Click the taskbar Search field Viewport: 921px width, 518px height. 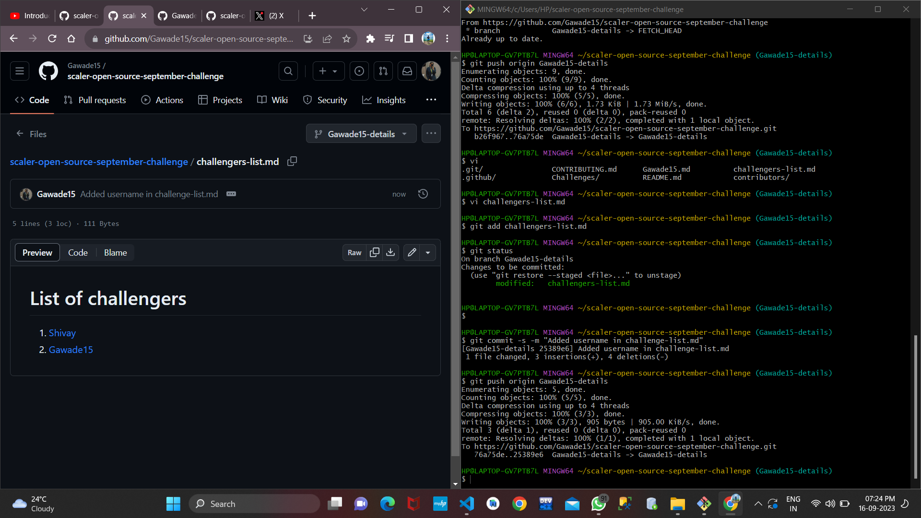pos(254,504)
